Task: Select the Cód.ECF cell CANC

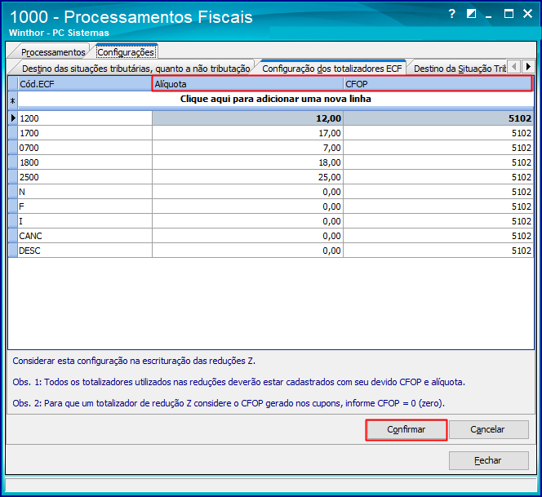Action: 85,236
